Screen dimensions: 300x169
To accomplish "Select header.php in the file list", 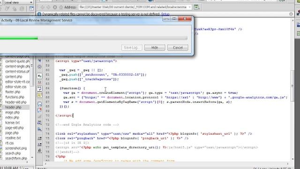I will pos(13,108).
